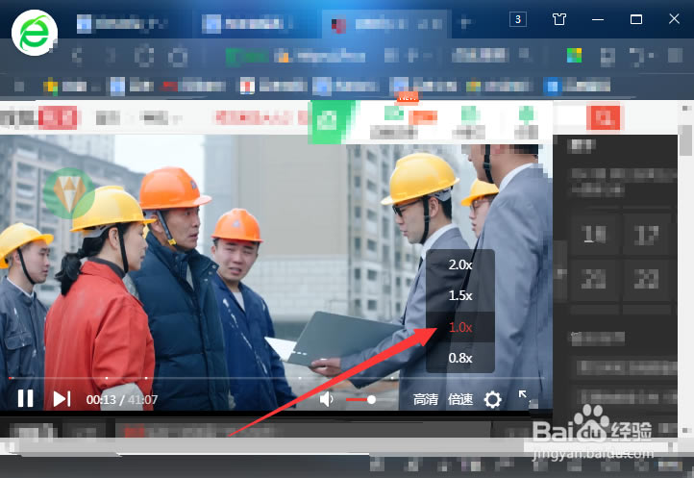The height and width of the screenshot is (478, 694).
Task: Select the red 1.0x speed option
Action: pos(460,327)
